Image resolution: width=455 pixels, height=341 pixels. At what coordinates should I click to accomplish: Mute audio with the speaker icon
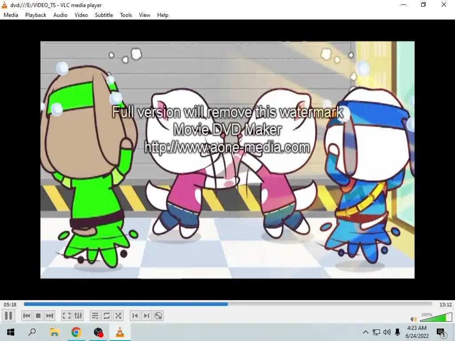click(x=414, y=319)
